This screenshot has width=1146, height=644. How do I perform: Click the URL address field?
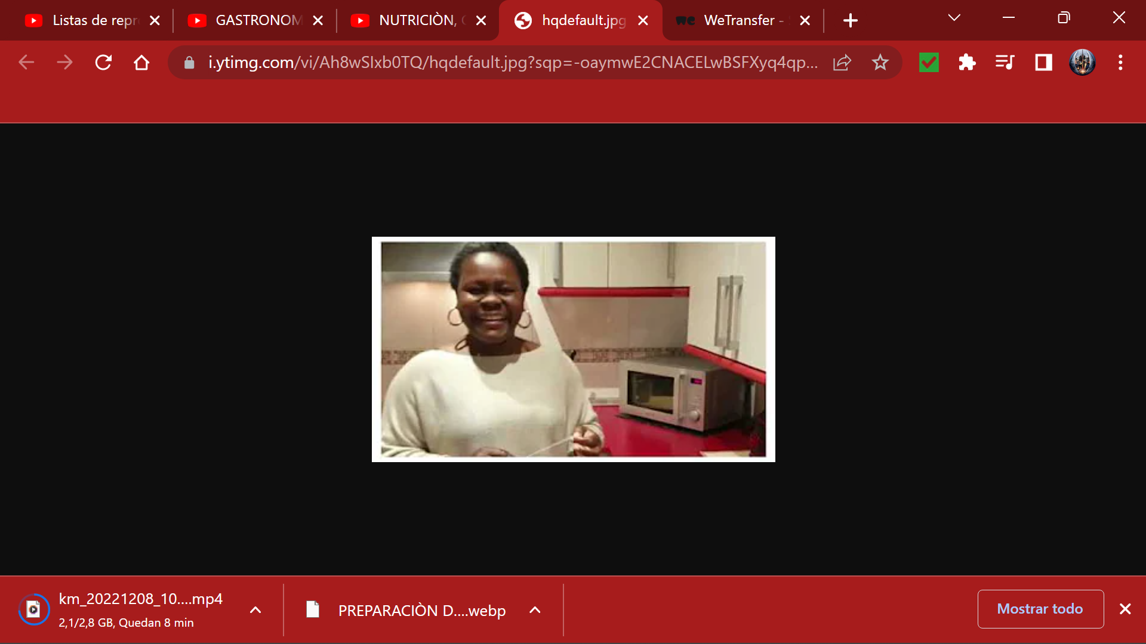512,63
